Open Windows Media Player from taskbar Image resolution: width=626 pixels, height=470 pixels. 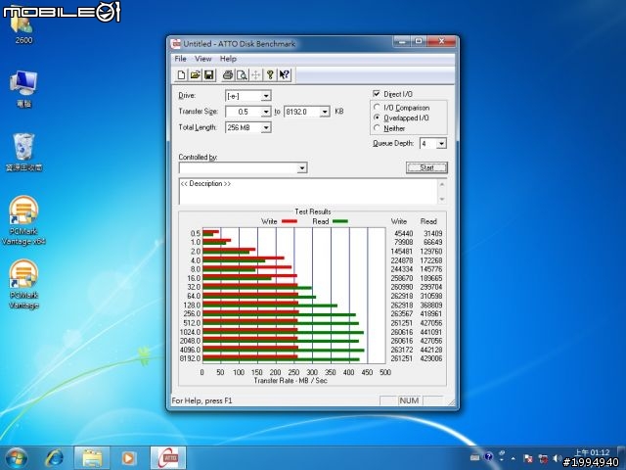pyautogui.click(x=128, y=458)
